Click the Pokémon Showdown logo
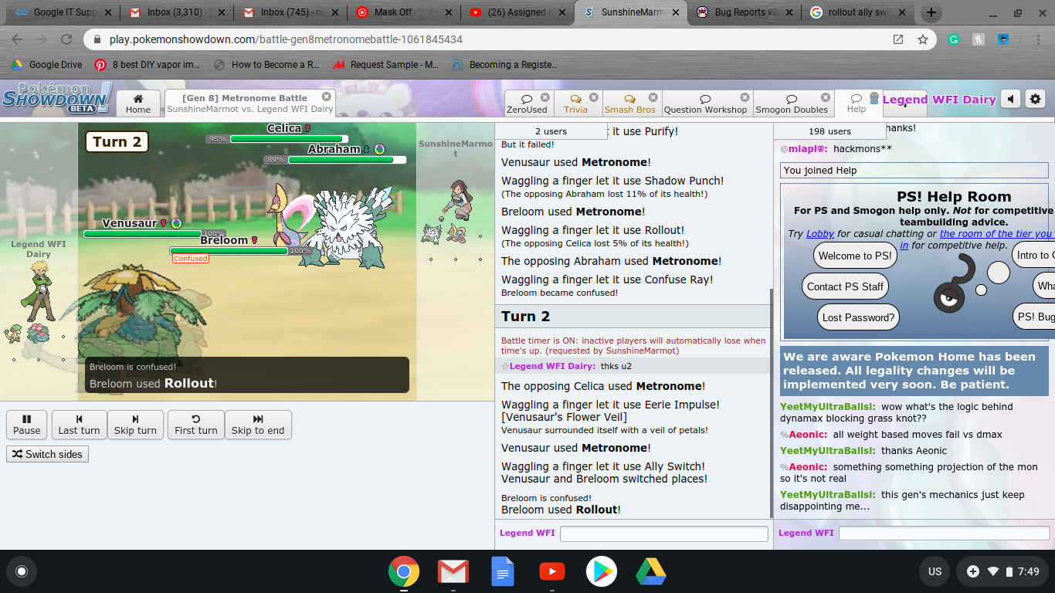Viewport: 1055px width, 593px height. [x=56, y=99]
